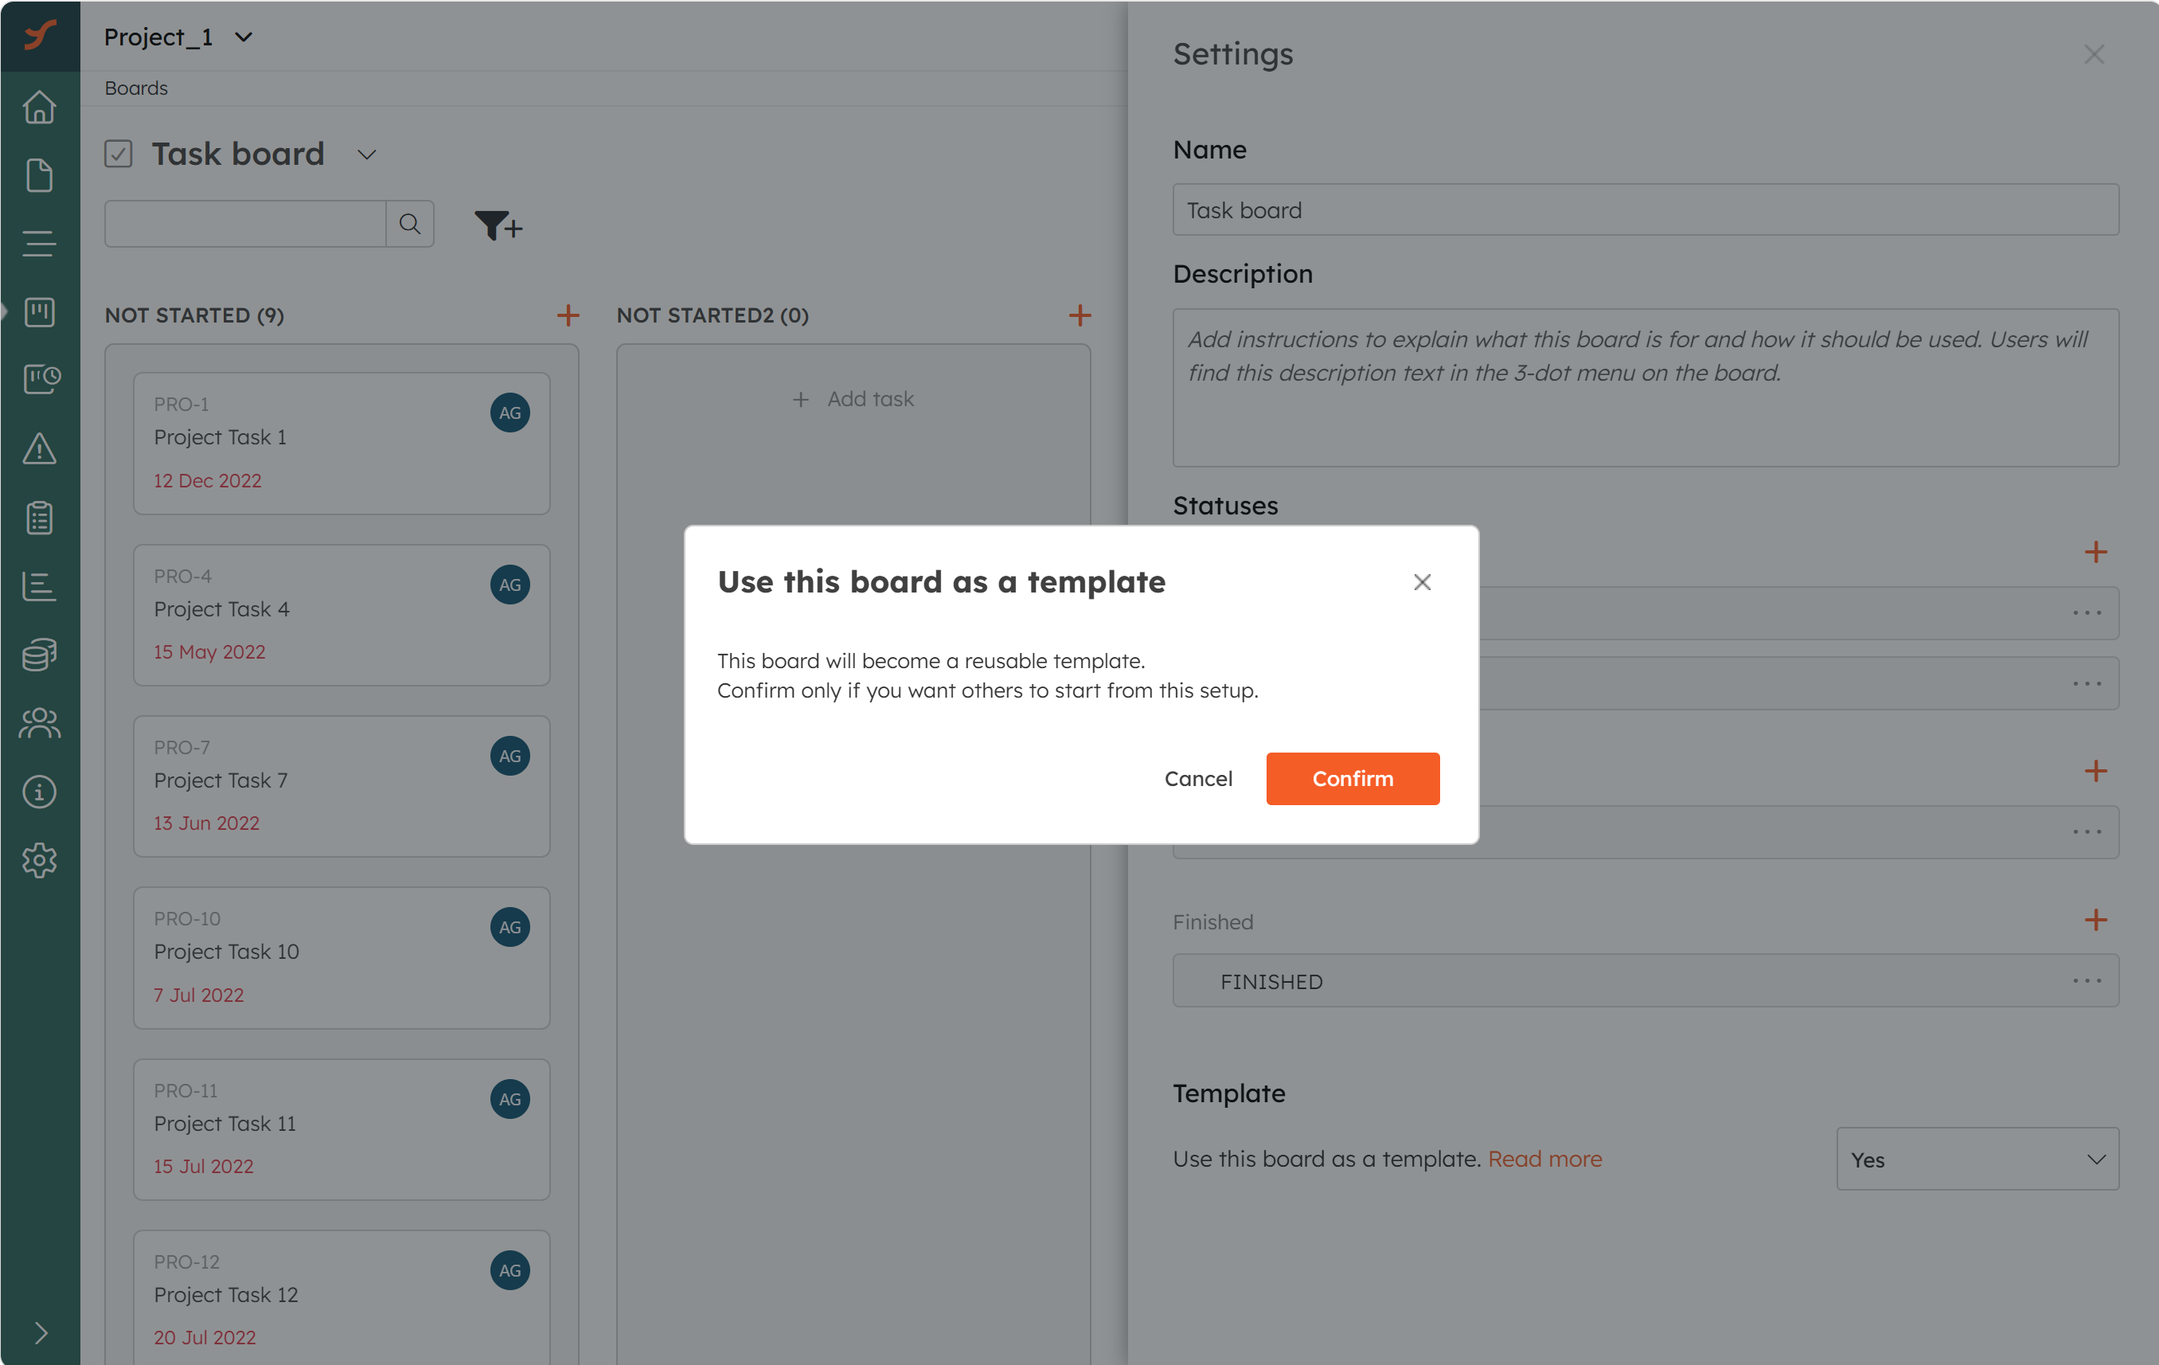Open the team members icon in sidebar

click(40, 723)
